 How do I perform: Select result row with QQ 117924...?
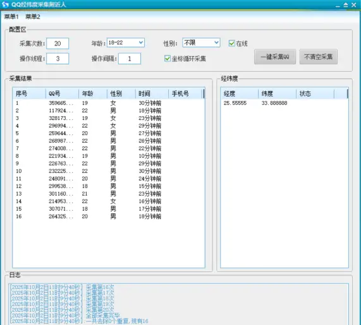109,110
